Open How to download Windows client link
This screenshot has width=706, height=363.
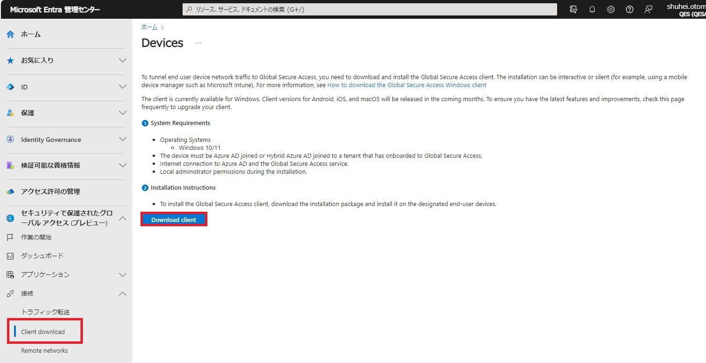[407, 85]
